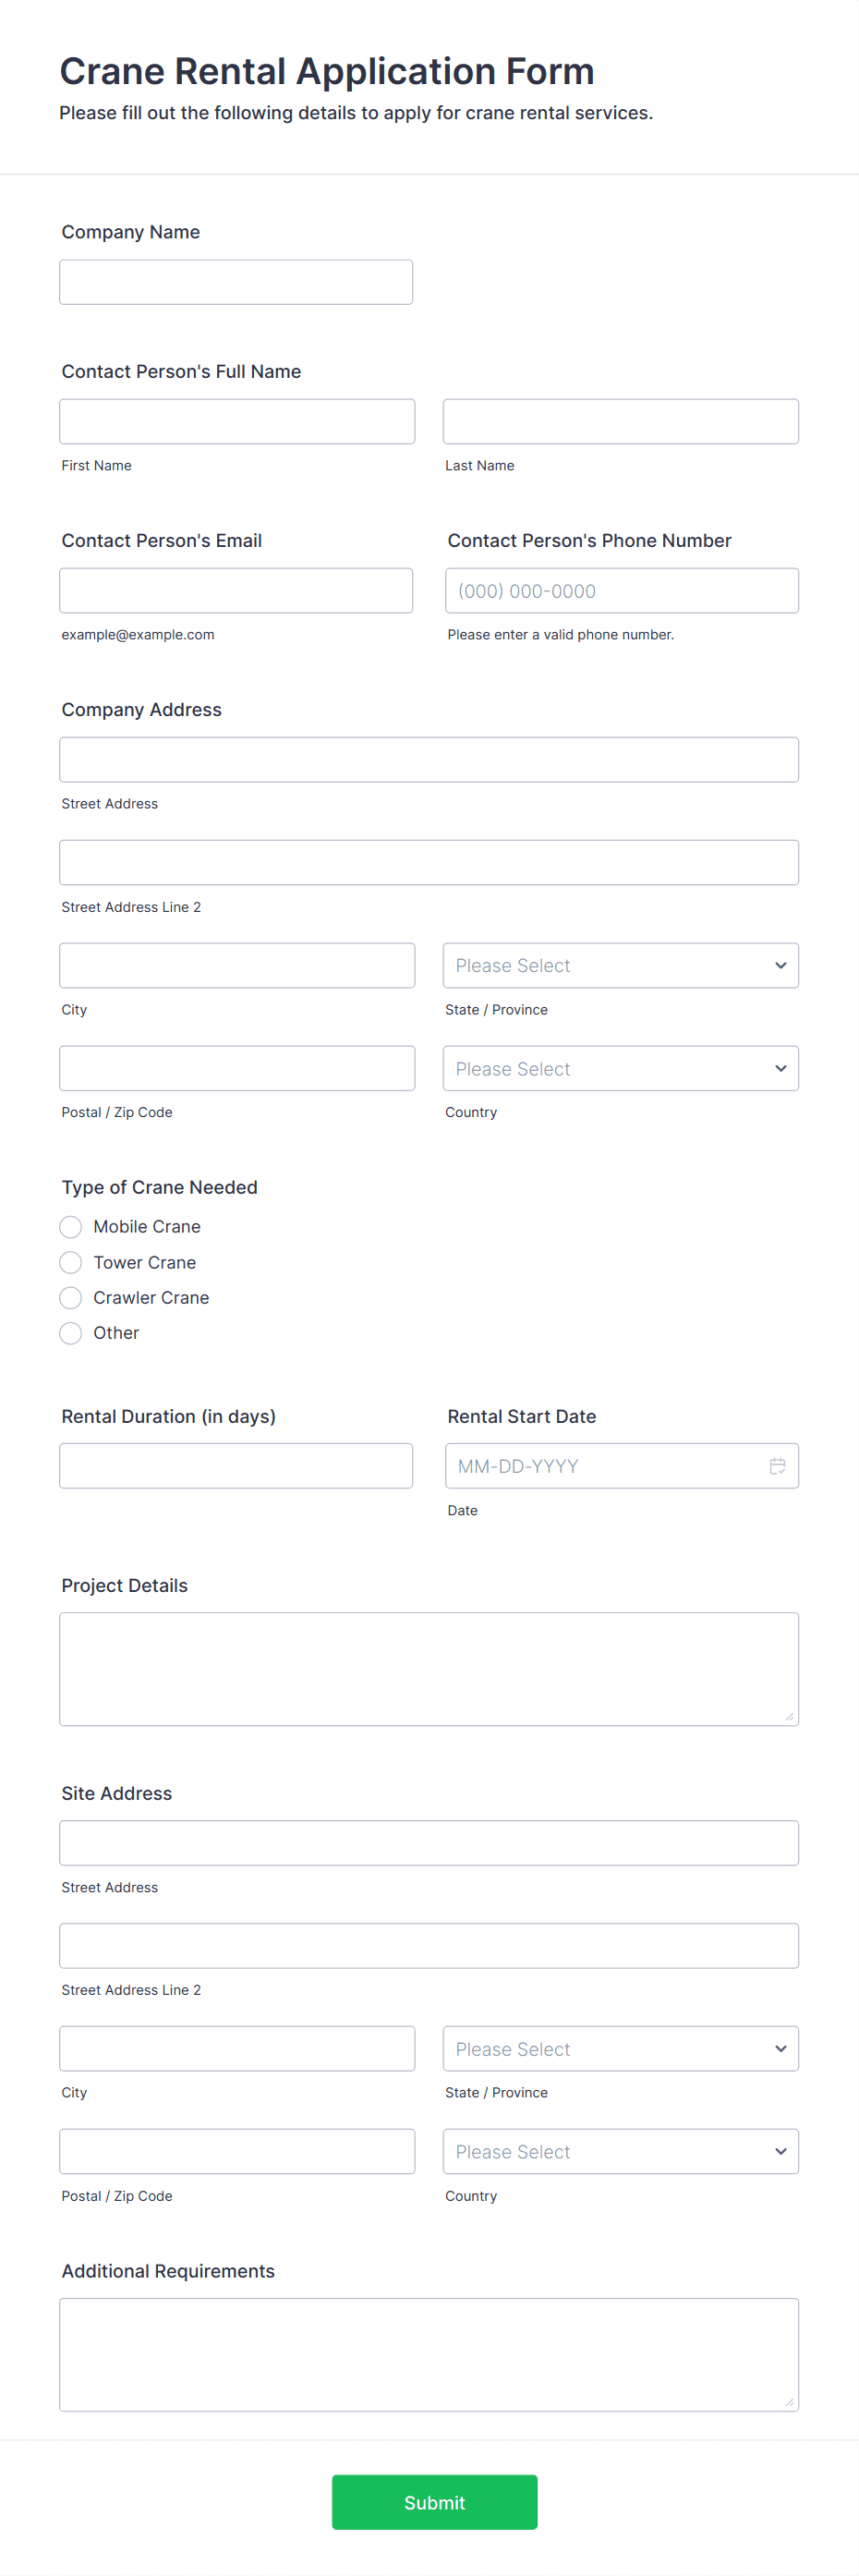Screen dimensions: 859x2576
Task: Open the Country selector under Site Address
Action: click(x=620, y=2151)
